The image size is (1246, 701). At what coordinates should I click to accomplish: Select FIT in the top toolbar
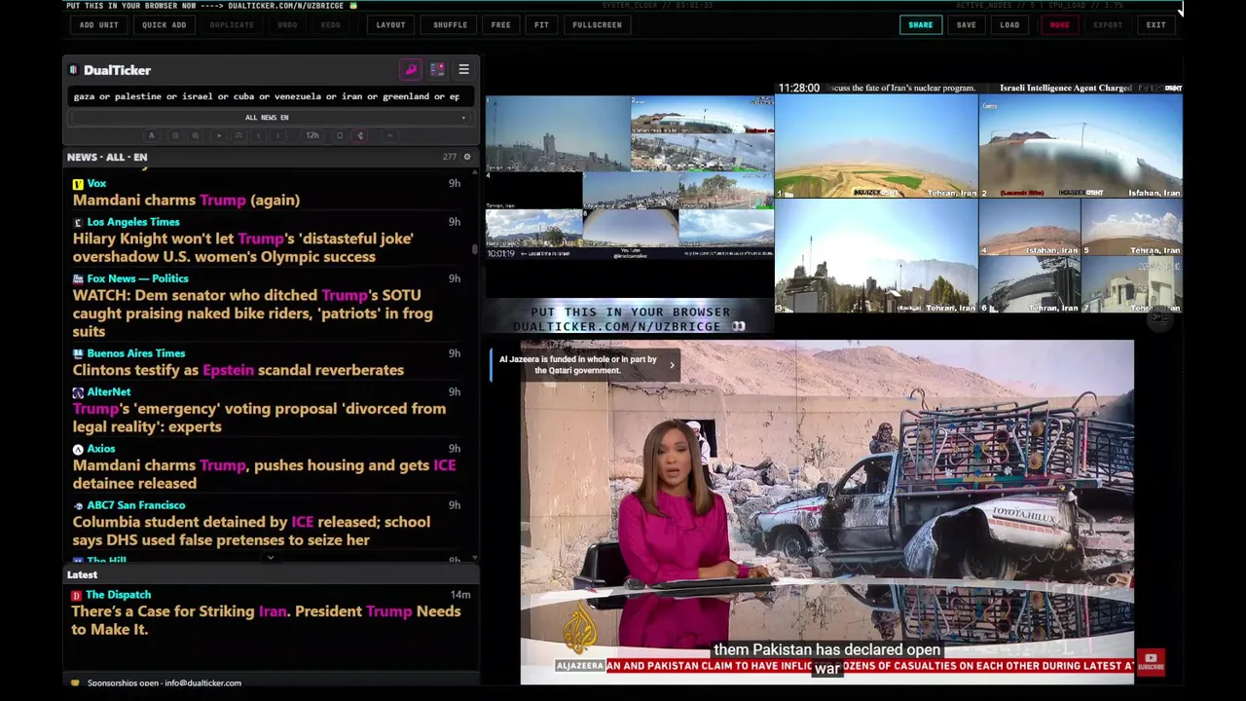541,25
